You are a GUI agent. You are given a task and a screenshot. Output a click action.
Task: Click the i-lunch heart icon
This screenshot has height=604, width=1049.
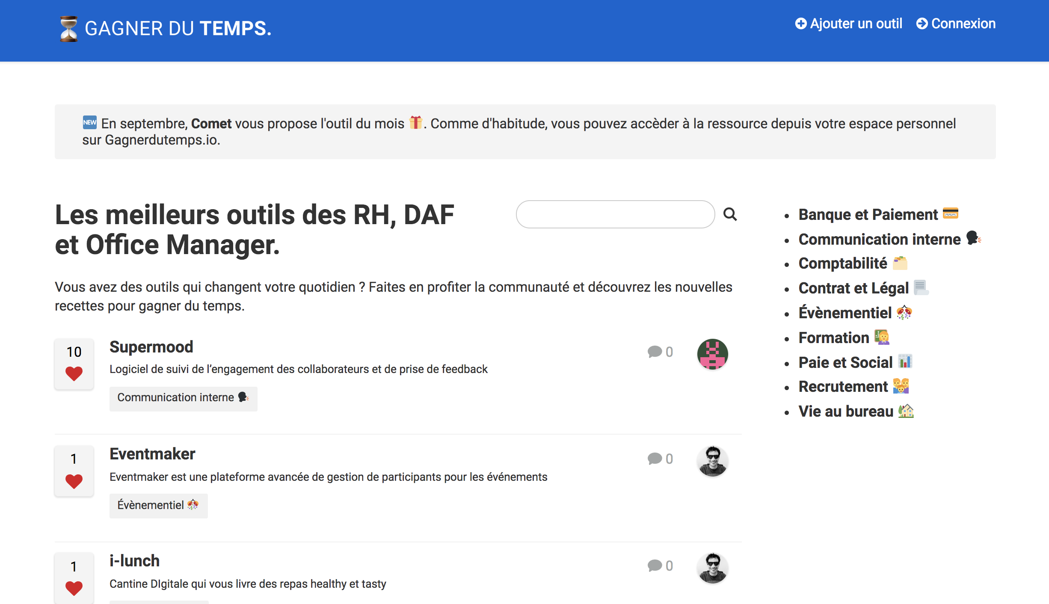point(74,588)
